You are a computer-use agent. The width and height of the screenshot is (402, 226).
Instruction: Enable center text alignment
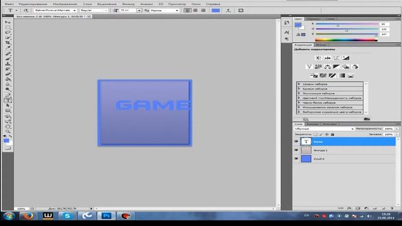pyautogui.click(x=195, y=10)
